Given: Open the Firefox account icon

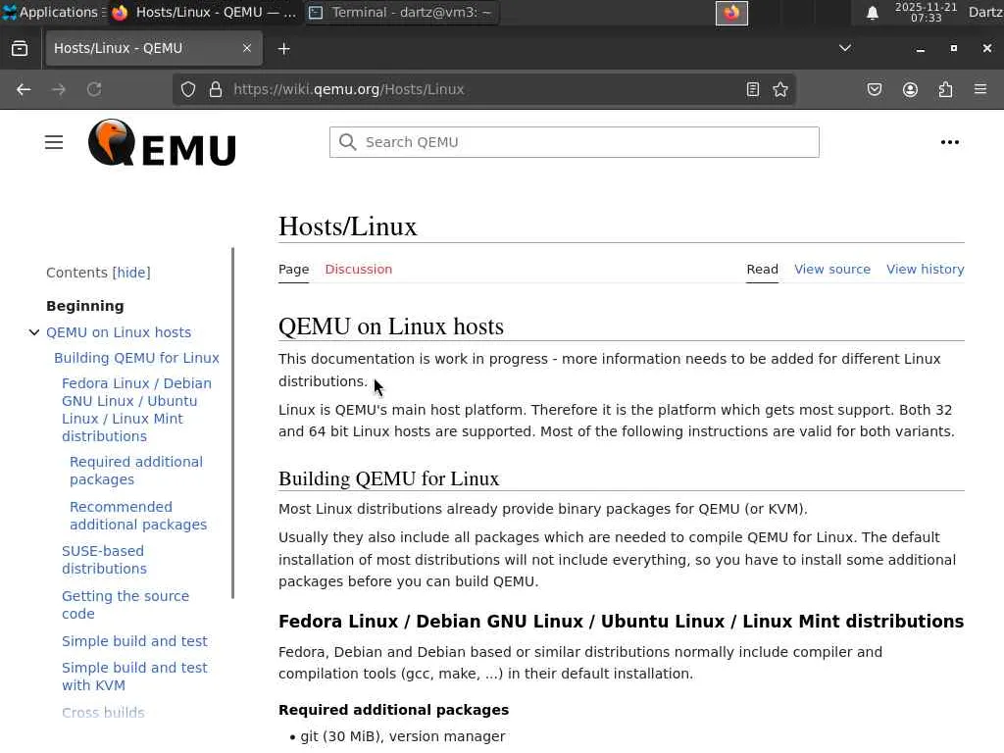Looking at the screenshot, I should click(x=910, y=89).
